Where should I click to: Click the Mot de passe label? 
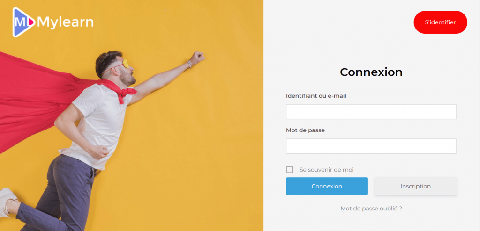pos(305,130)
